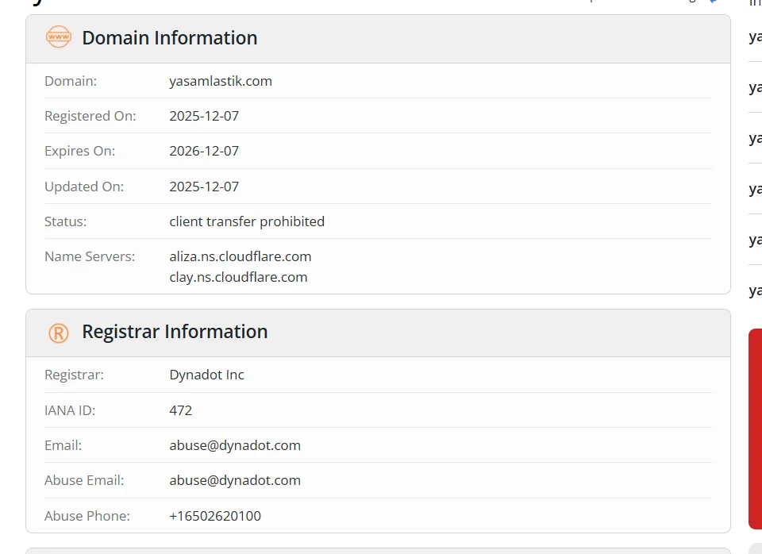The height and width of the screenshot is (554, 762).
Task: Click the client transfer prohibited status
Action: tap(247, 221)
